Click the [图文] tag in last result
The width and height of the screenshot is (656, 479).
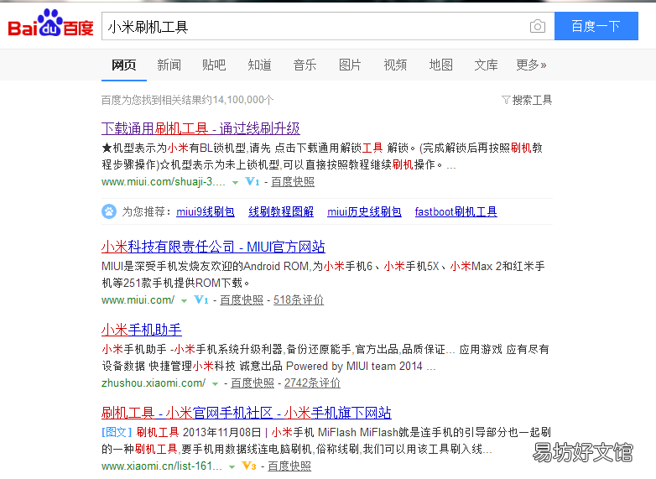coord(117,432)
